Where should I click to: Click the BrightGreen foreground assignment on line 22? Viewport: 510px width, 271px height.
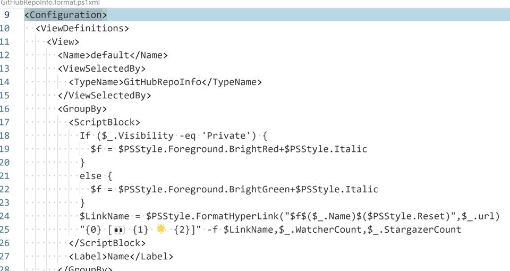[234, 189]
